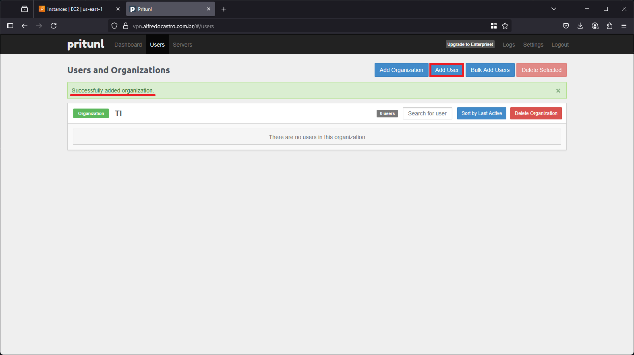Click the Add User button
Viewport: 634px width, 355px height.
tap(447, 70)
